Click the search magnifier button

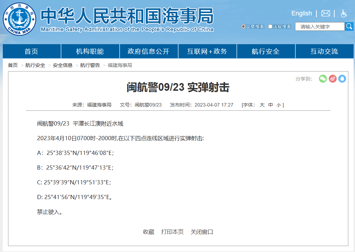[x=349, y=27]
